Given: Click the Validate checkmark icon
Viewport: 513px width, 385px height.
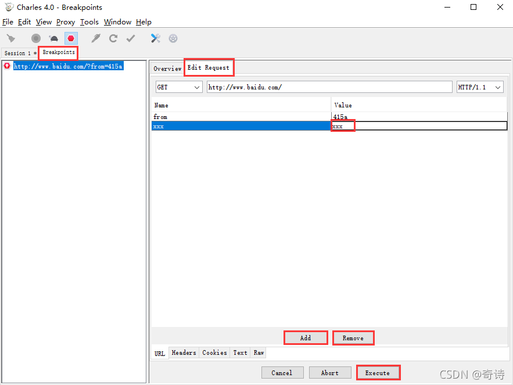Looking at the screenshot, I should [x=131, y=38].
